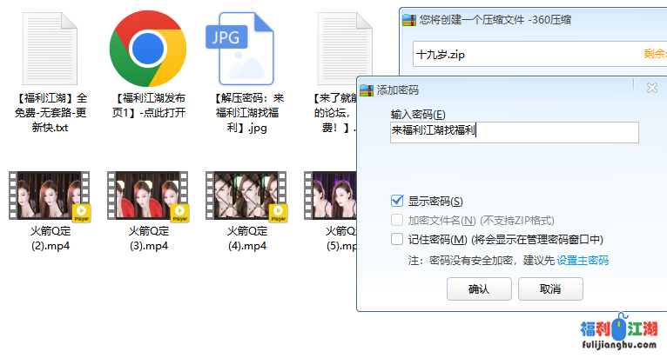The height and width of the screenshot is (358, 667).
Task: Close the 添加密码 dialog
Action: (651, 88)
